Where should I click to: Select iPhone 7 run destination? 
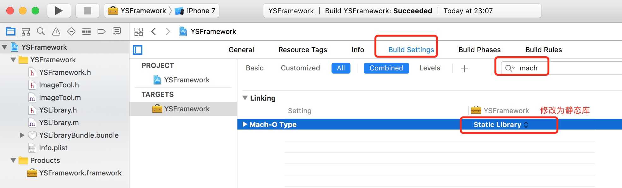[195, 11]
